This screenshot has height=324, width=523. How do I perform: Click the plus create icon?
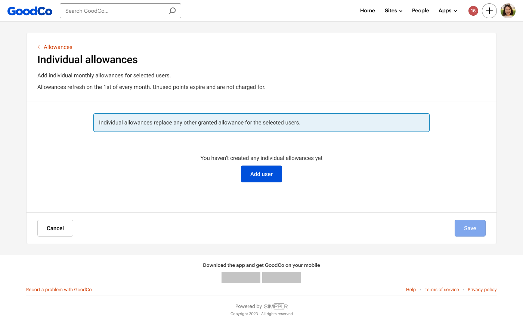tap(489, 11)
